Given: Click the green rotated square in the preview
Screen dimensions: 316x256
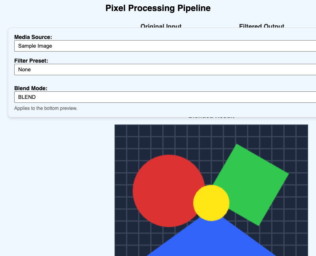Looking at the screenshot, I should click(254, 181).
